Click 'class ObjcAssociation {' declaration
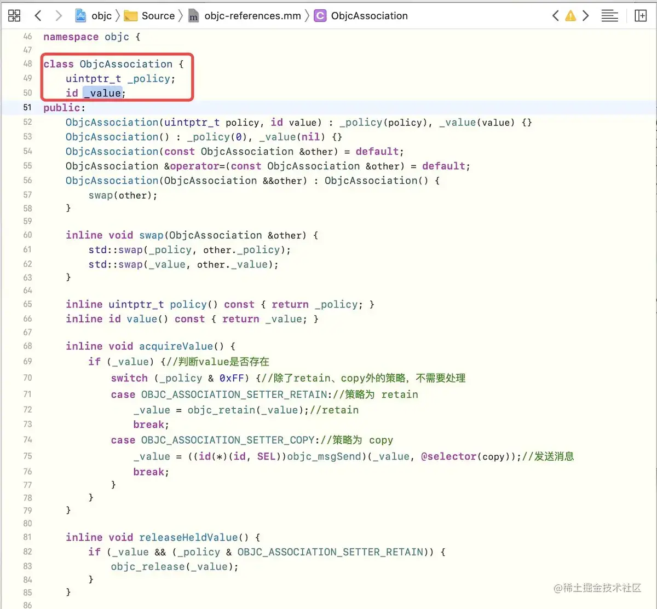657x609 pixels. tap(114, 64)
